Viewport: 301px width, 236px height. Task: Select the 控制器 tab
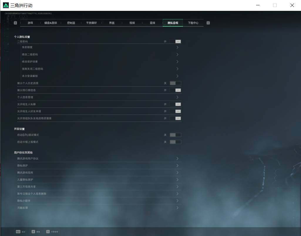pos(71,23)
